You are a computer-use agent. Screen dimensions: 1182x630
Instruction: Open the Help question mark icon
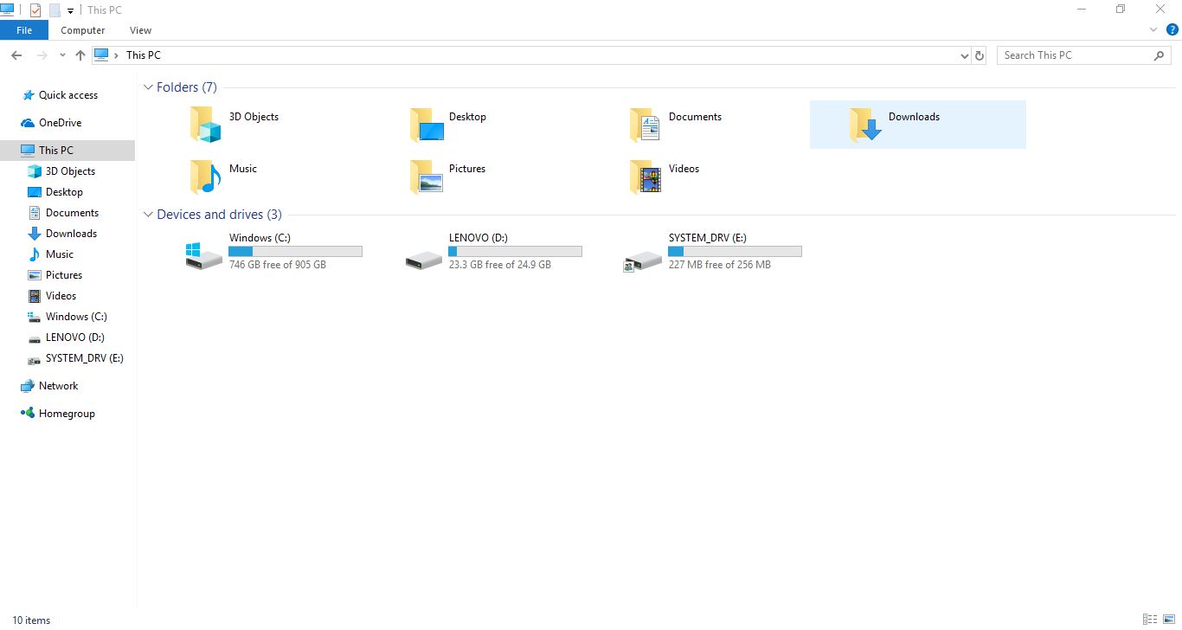tap(1172, 29)
